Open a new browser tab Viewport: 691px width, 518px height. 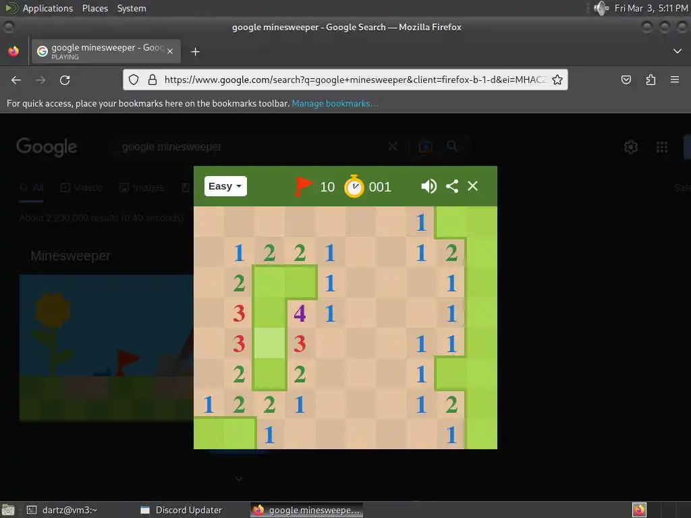(x=195, y=52)
